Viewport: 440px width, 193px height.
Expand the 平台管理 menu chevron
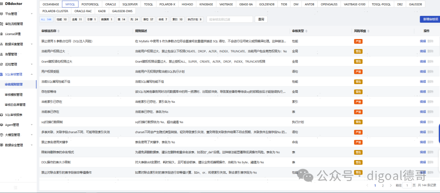(32, 14)
